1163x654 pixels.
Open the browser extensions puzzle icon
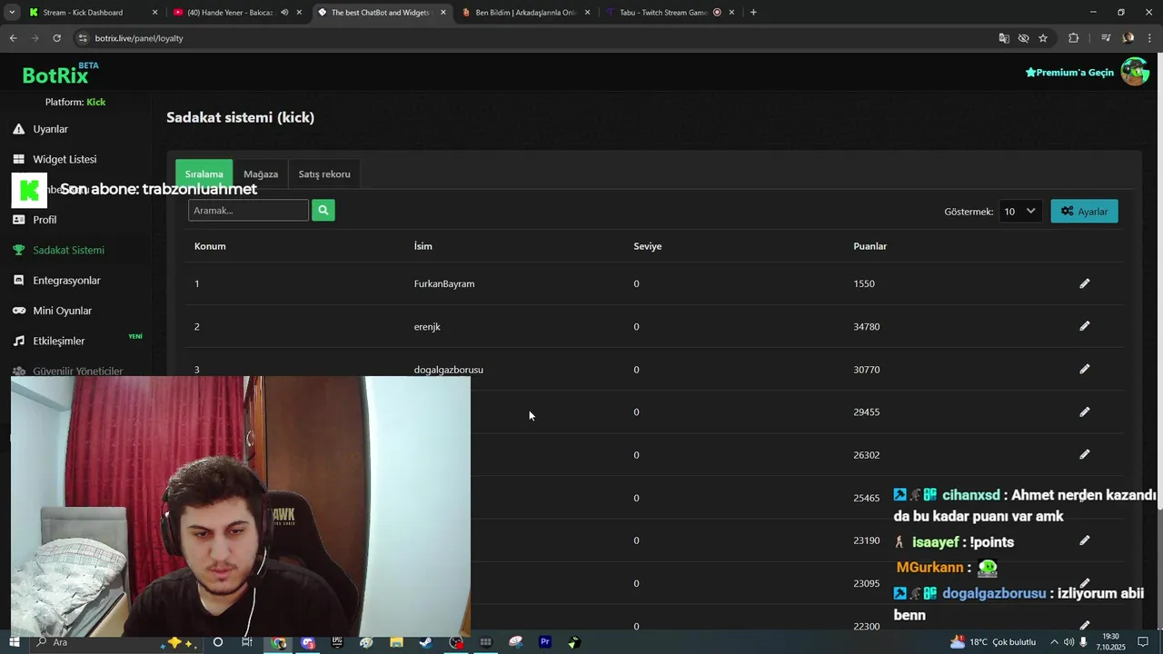pos(1074,38)
